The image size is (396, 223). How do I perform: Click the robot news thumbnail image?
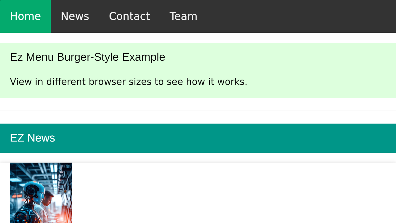(x=41, y=193)
